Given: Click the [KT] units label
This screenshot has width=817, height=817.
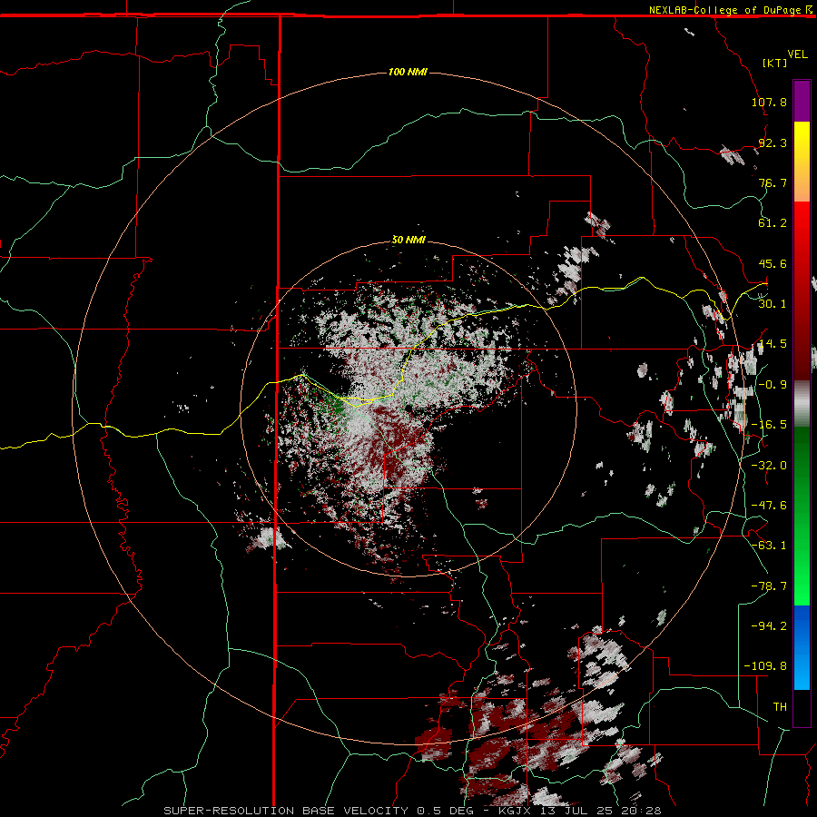Looking at the screenshot, I should [775, 63].
